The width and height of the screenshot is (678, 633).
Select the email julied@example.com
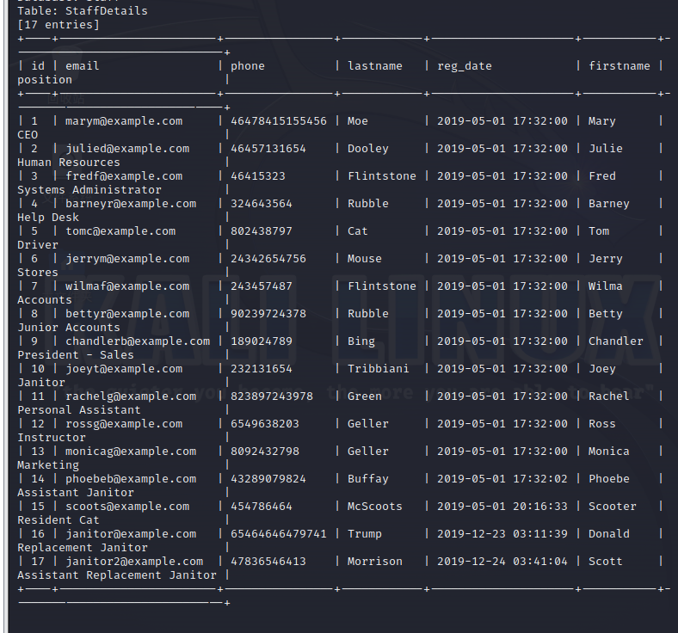tap(127, 149)
